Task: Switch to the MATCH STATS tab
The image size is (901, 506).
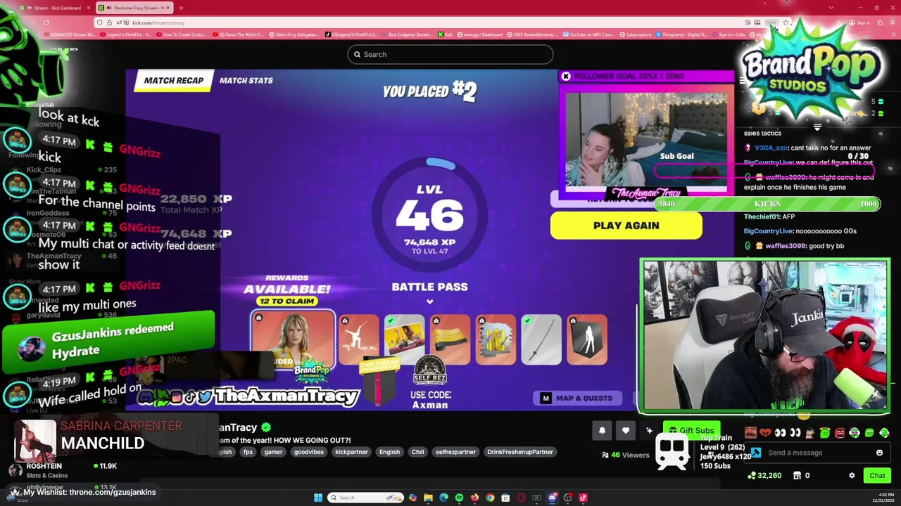Action: tap(246, 80)
